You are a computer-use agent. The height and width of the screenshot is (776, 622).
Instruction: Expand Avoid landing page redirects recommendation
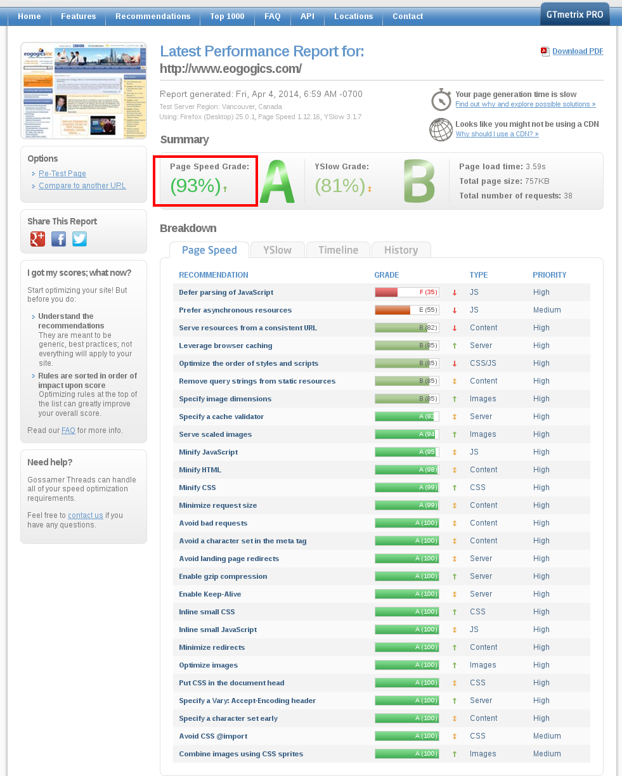pyautogui.click(x=229, y=559)
